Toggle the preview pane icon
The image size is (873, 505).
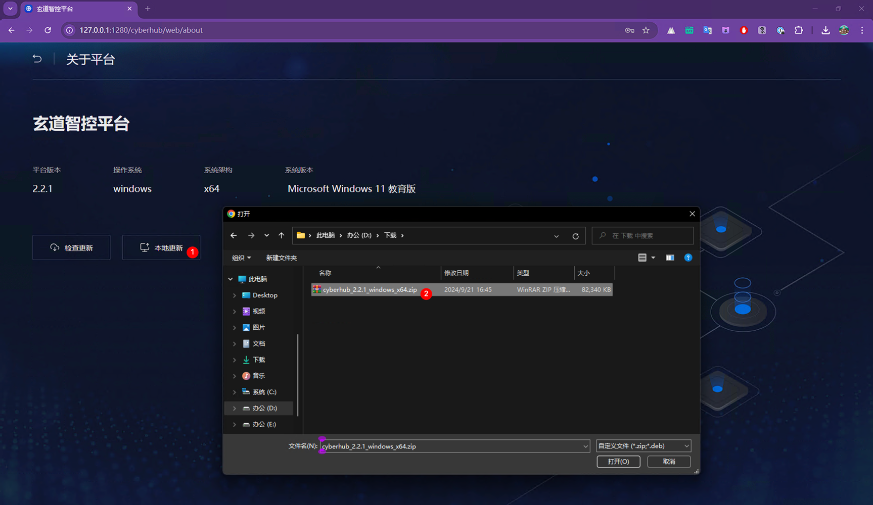670,258
